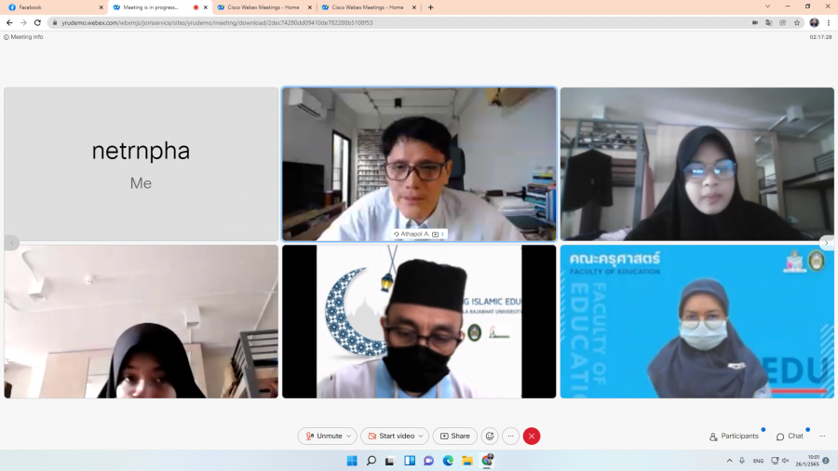The height and width of the screenshot is (471, 838).
Task: Go to previous page of video grid
Action: tap(12, 243)
